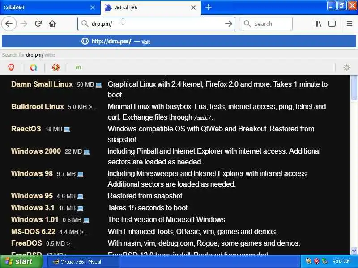The image size is (358, 268).
Task: Click the terminal prompt icon beside Buildroot Linux
Action: pos(92,107)
